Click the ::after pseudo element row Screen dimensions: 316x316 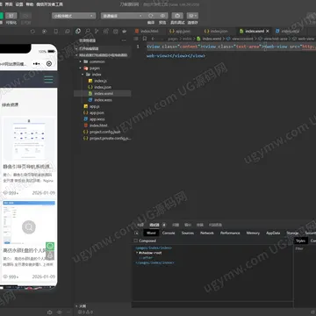(147, 257)
